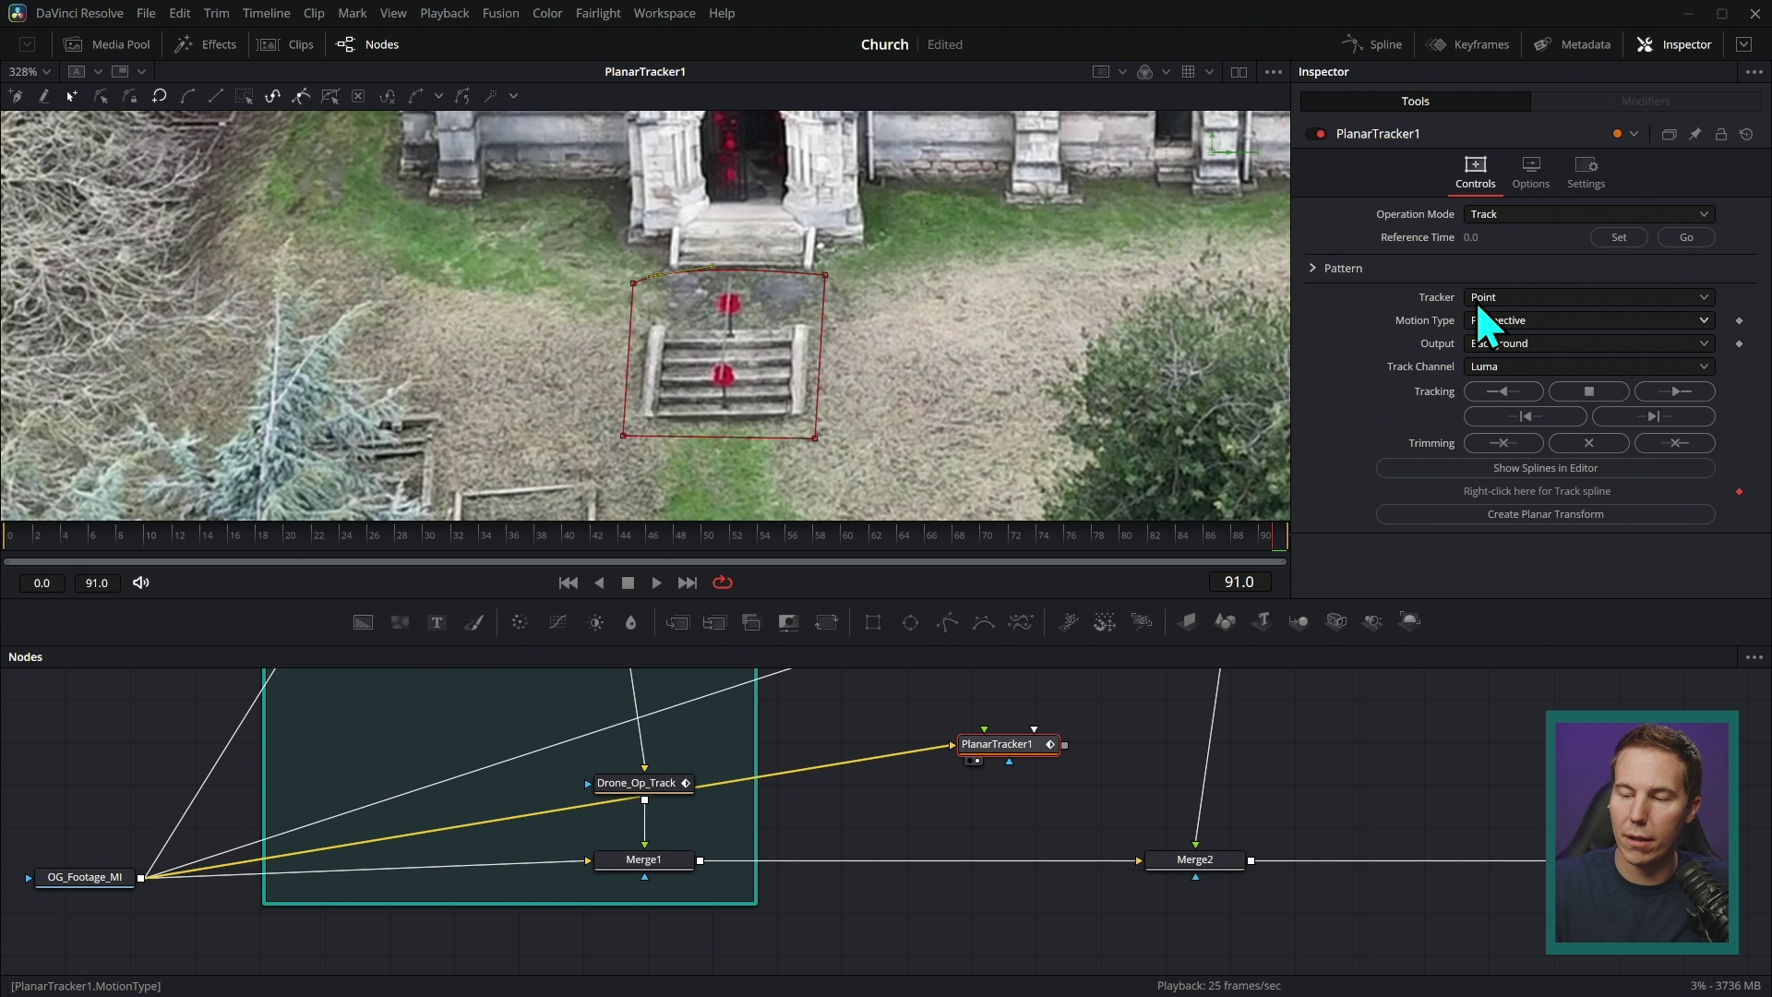The height and width of the screenshot is (997, 1772).
Task: Open the Tracker type dropdown
Action: 1589,297
